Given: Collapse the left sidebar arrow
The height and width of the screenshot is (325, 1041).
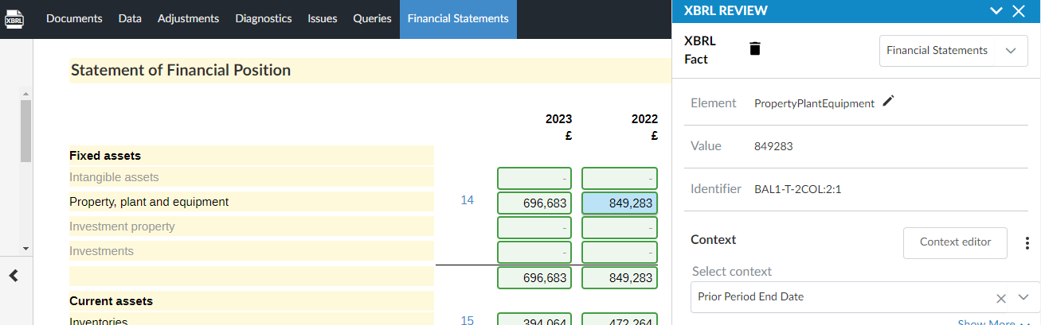Looking at the screenshot, I should (x=14, y=276).
